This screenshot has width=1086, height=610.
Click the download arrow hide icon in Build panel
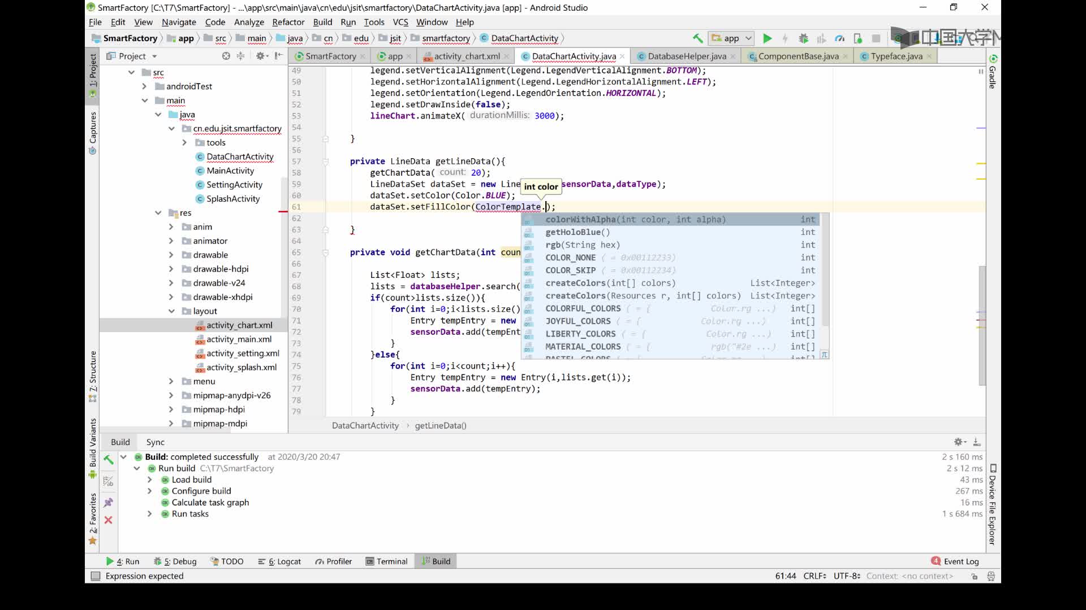tap(977, 442)
